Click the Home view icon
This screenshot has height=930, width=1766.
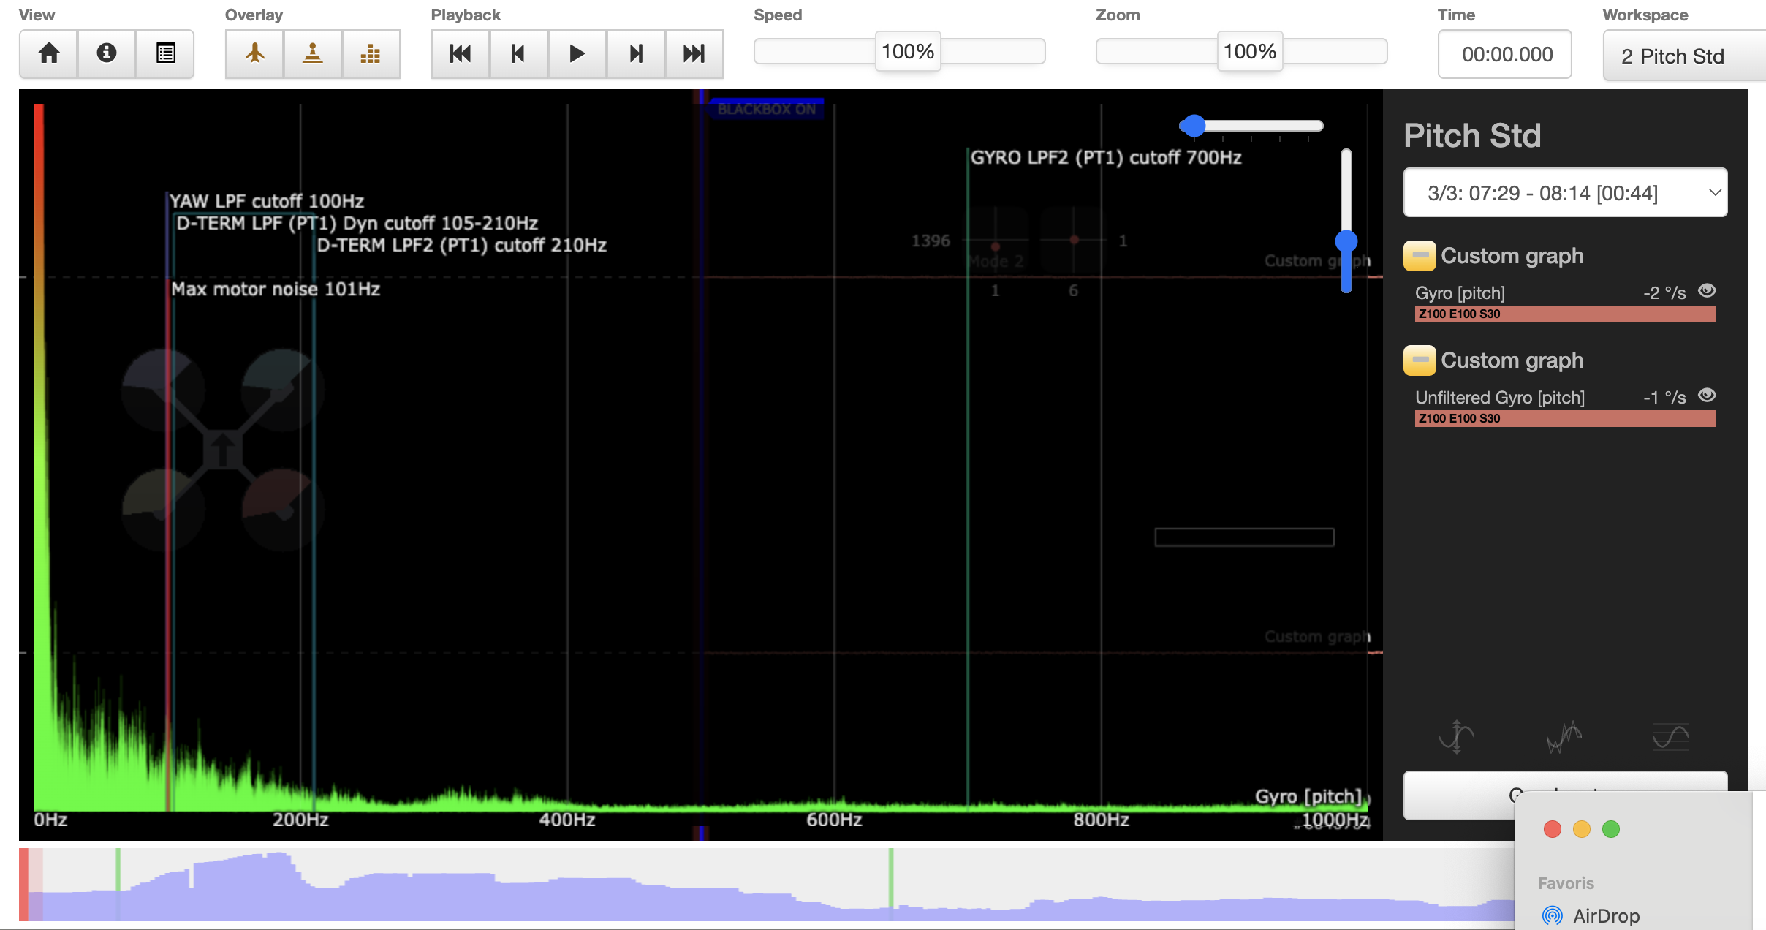click(x=49, y=53)
